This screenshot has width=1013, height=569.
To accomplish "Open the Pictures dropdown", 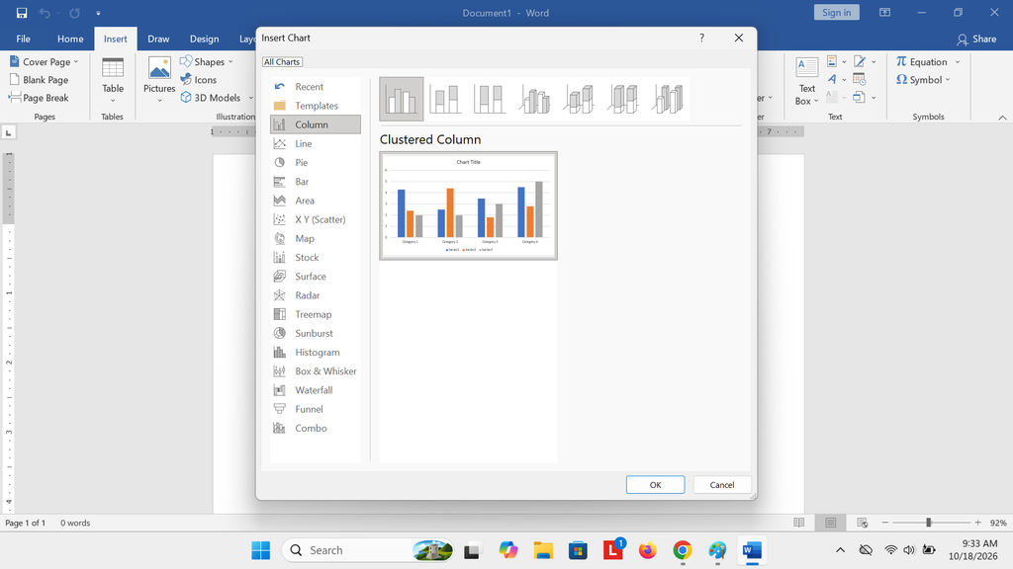I will (159, 81).
